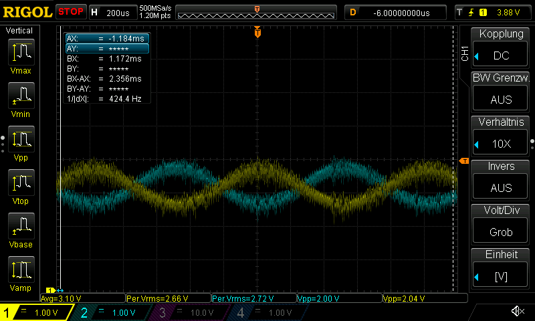The width and height of the screenshot is (535, 321).
Task: Click the STOP run status button
Action: 70,12
